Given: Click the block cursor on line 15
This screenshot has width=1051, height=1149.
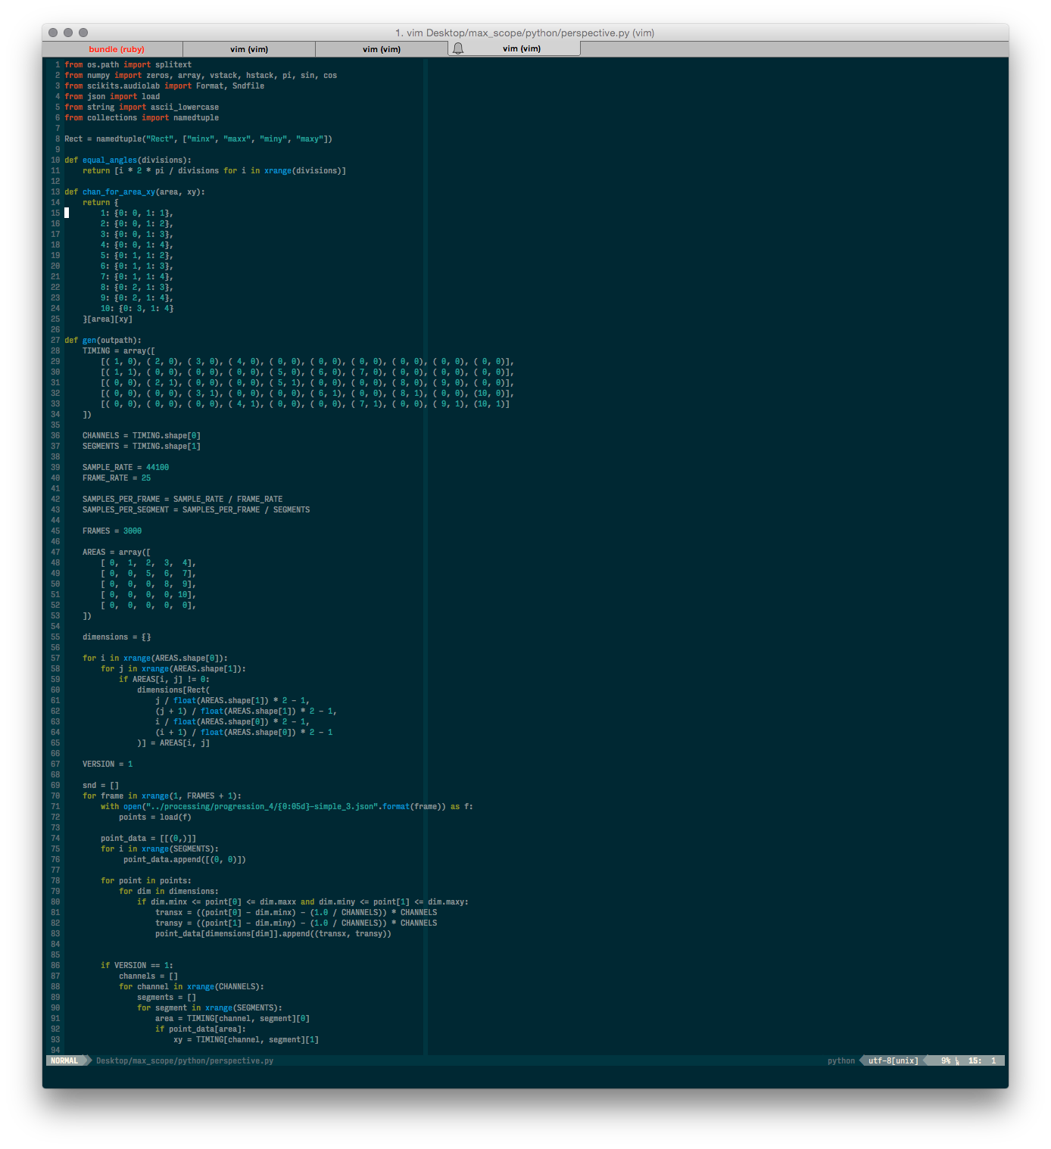Looking at the screenshot, I should tap(67, 213).
